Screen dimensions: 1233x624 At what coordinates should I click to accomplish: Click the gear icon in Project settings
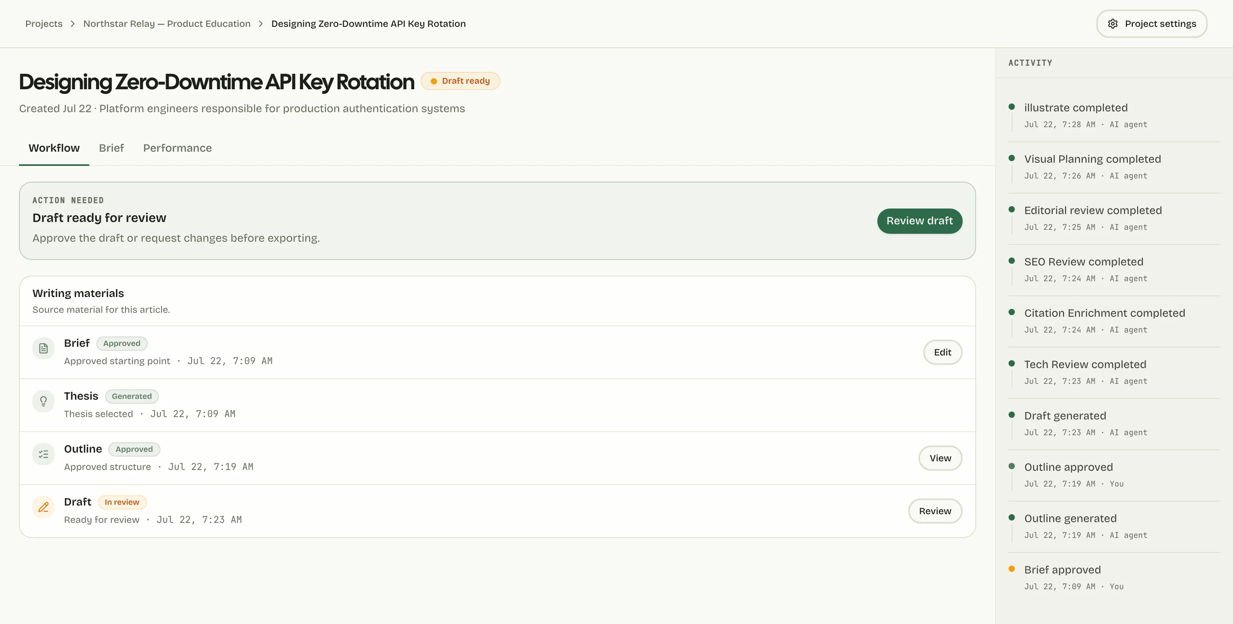click(x=1113, y=24)
